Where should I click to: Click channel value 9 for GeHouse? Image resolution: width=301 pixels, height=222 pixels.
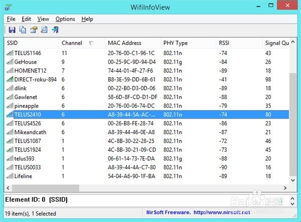pyautogui.click(x=63, y=62)
